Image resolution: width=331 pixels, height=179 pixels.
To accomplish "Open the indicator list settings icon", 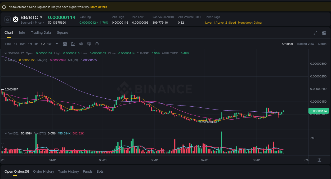I will [89, 44].
